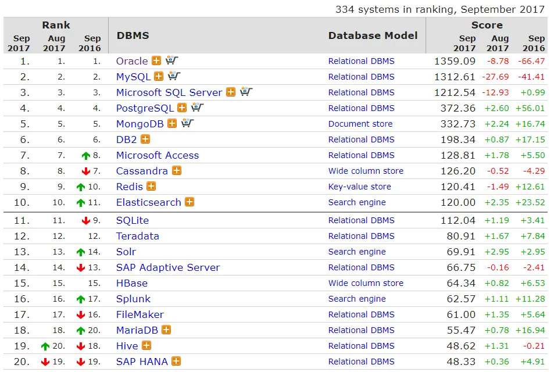Click the plus info icon next to Redis
This screenshot has height=372, width=554.
[151, 186]
